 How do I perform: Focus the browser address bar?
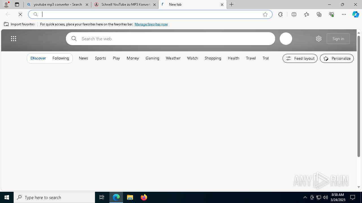point(150,14)
